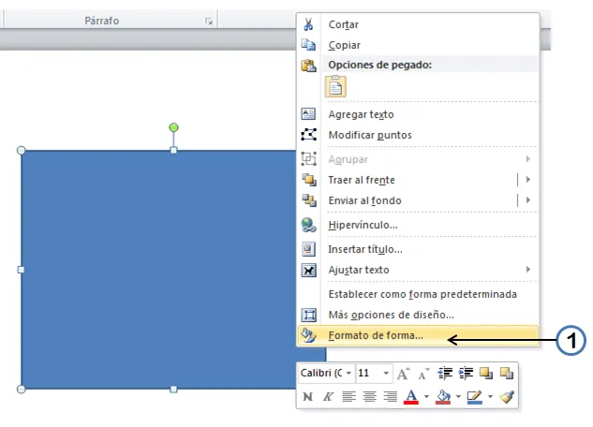This screenshot has height=427, width=593.
Task: Open Más opciones de diseño... entry
Action: pyautogui.click(x=418, y=315)
